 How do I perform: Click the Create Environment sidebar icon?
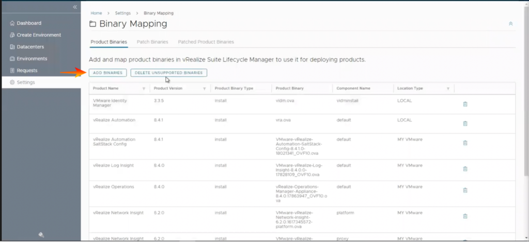(12, 35)
